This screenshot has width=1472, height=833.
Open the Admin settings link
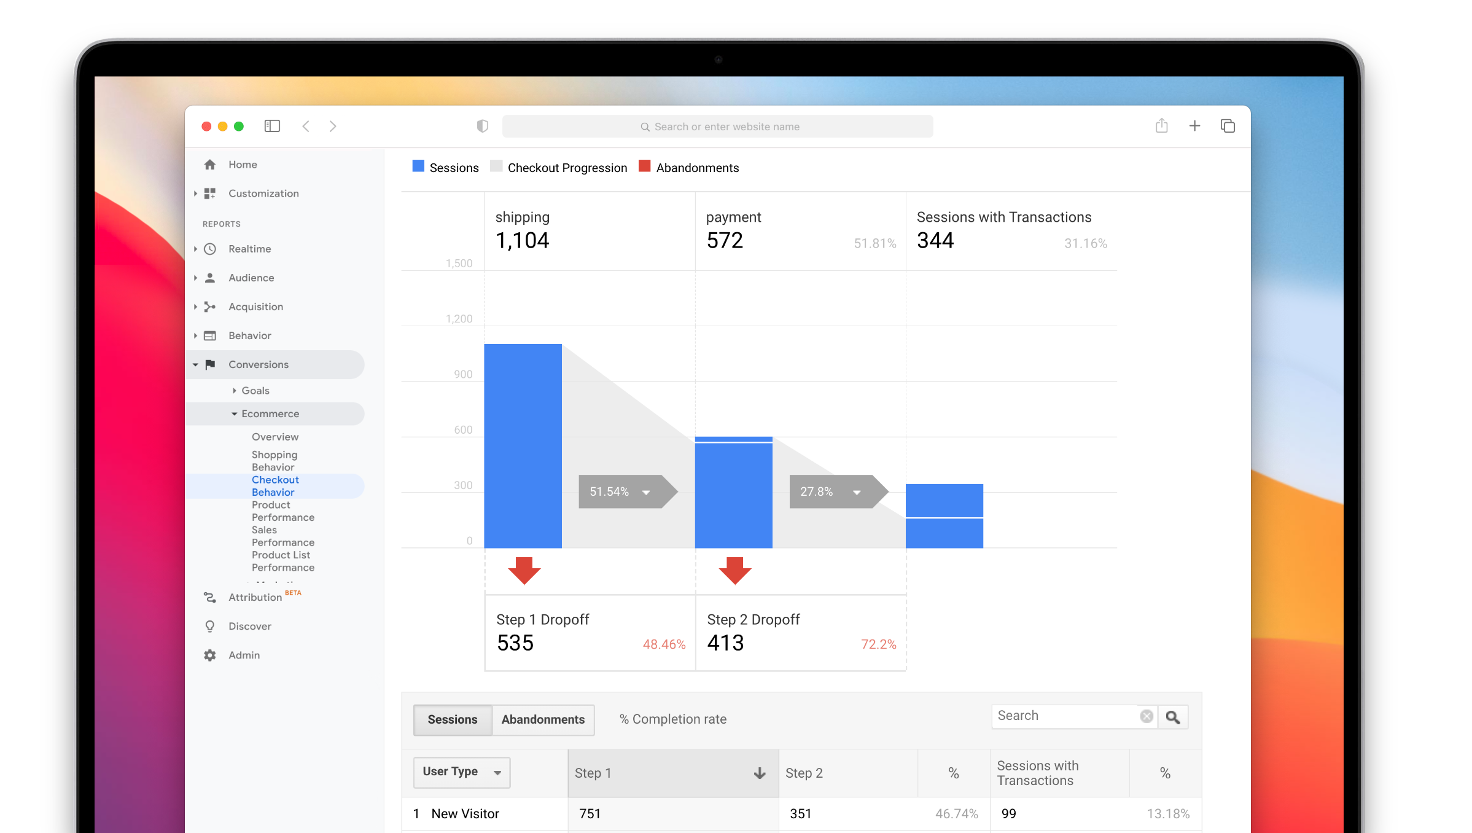tap(244, 655)
